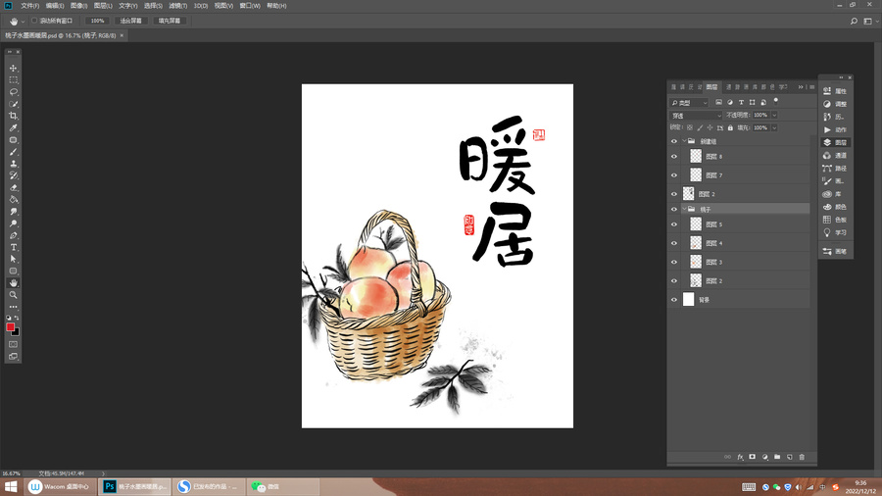Click the layer style fx icon

[740, 457]
